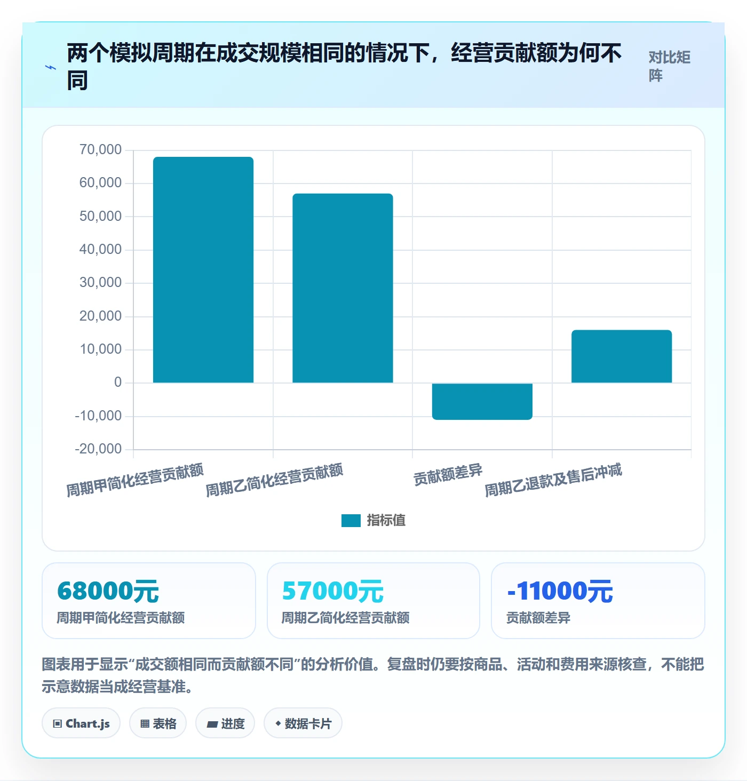The height and width of the screenshot is (781, 747).
Task: Click the 指标值 legend label
Action: tap(386, 520)
